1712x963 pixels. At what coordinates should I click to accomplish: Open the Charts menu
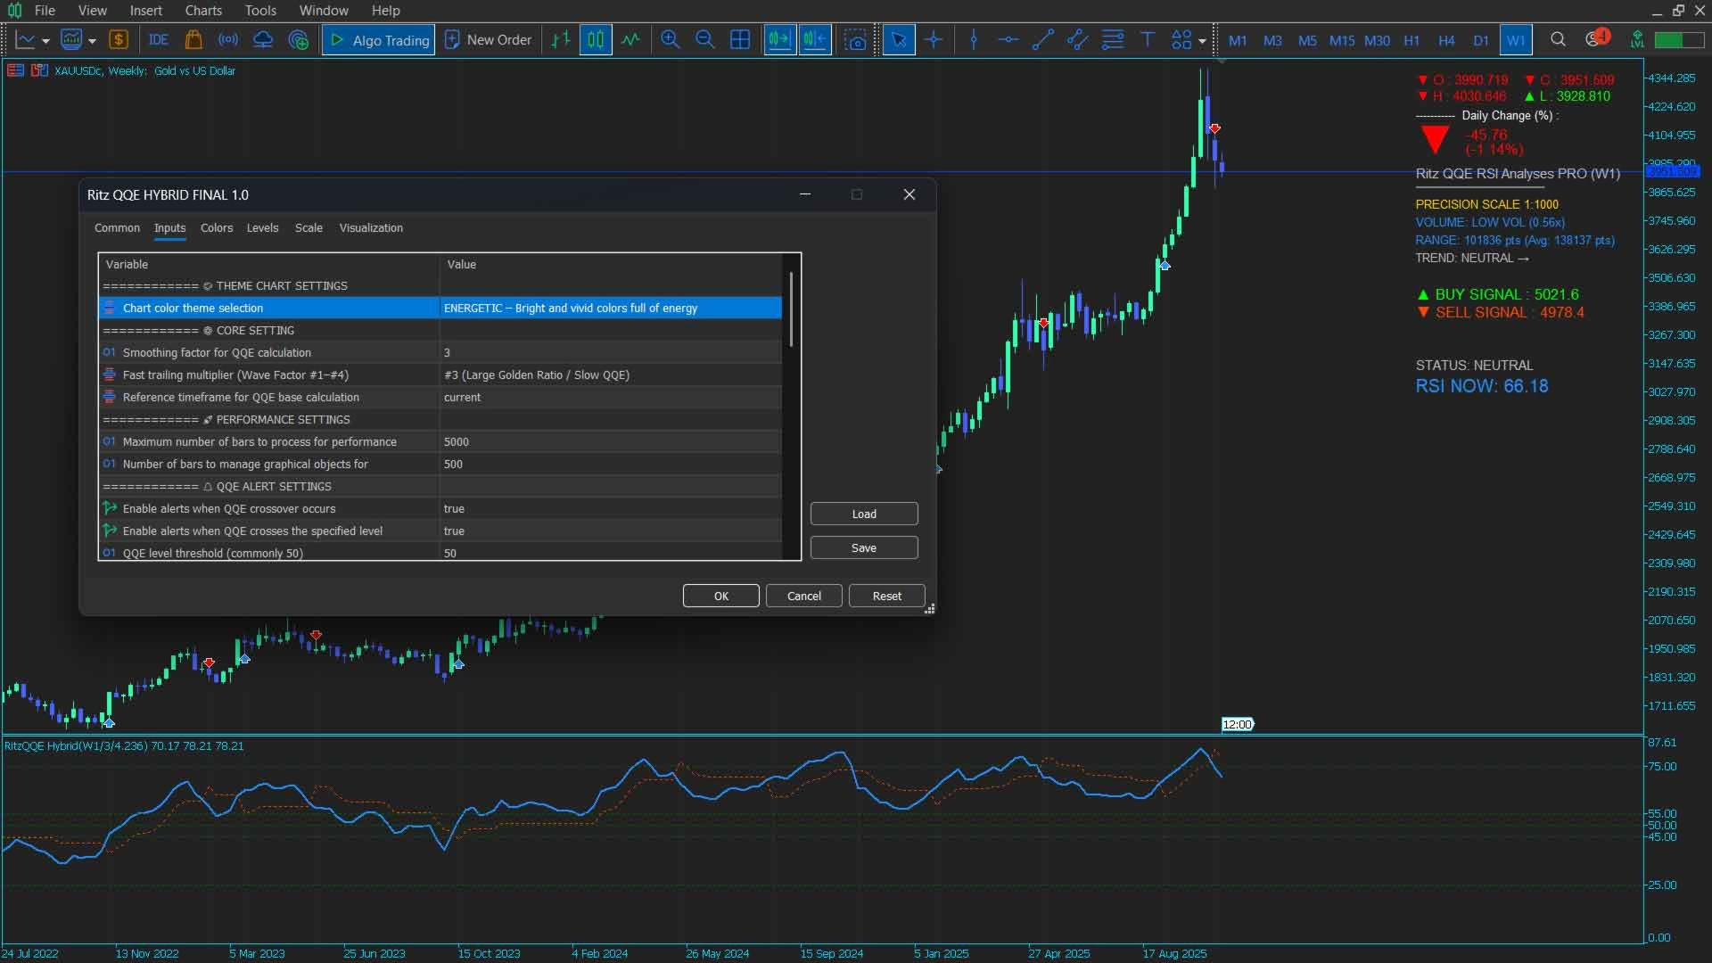[x=203, y=11]
